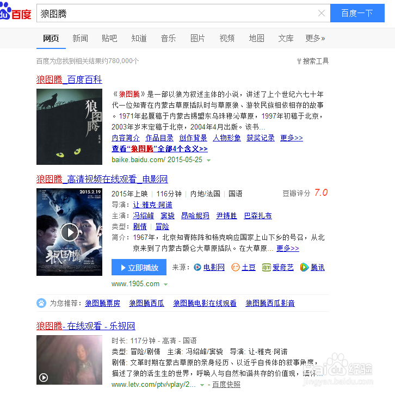The height and width of the screenshot is (395, 395).
Task: Open 人物形象 sublink
Action: coord(227,138)
